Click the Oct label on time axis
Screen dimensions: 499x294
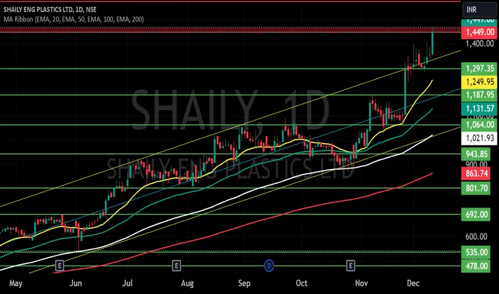tap(301, 283)
